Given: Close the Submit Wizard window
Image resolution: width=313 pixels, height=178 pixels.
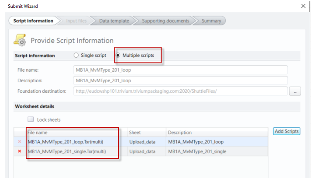Looking at the screenshot, I should pos(303,6).
